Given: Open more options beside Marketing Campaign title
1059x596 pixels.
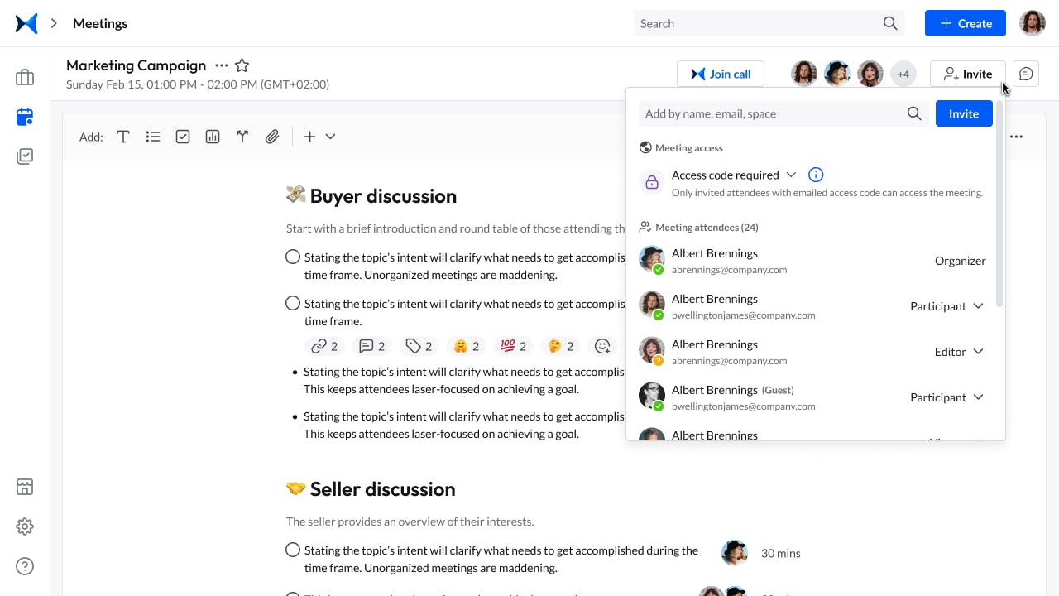Looking at the screenshot, I should 221,65.
